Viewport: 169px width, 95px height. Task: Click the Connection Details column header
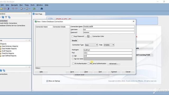[61, 27]
